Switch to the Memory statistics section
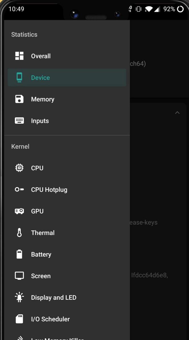Screen dimensions: 189x340 coord(43,99)
